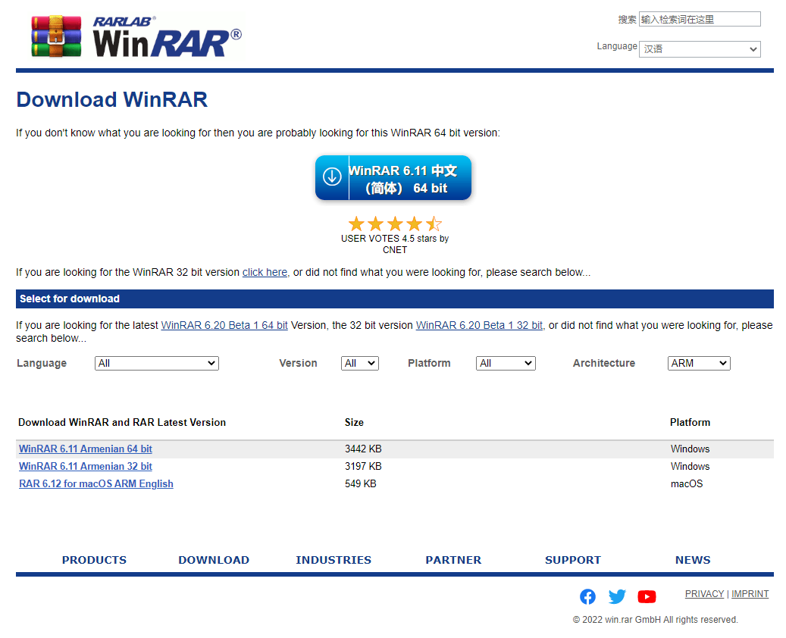
Task: Download WinRAR 6.11 中文 64 bit button
Action: coord(393,178)
